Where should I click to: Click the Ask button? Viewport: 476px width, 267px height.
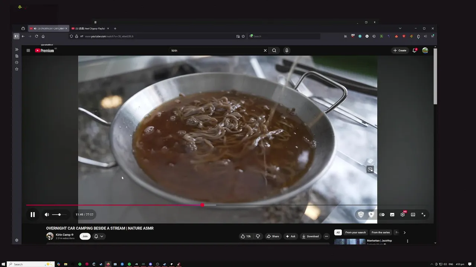tap(290, 236)
